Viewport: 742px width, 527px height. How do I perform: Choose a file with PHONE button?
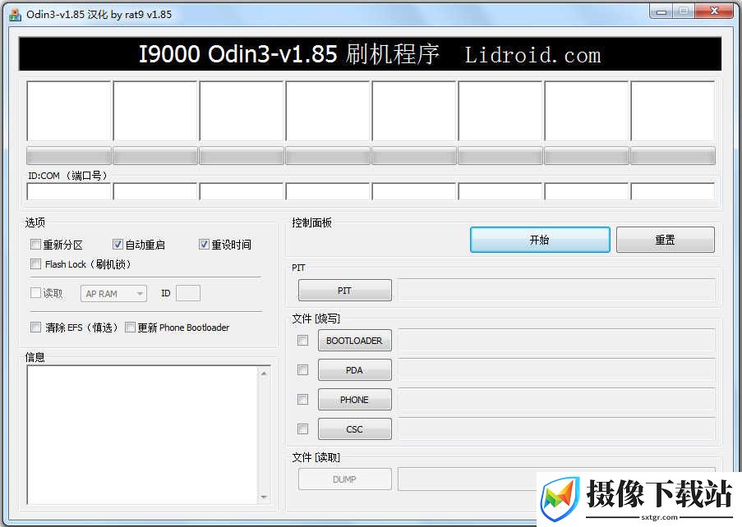click(x=355, y=400)
